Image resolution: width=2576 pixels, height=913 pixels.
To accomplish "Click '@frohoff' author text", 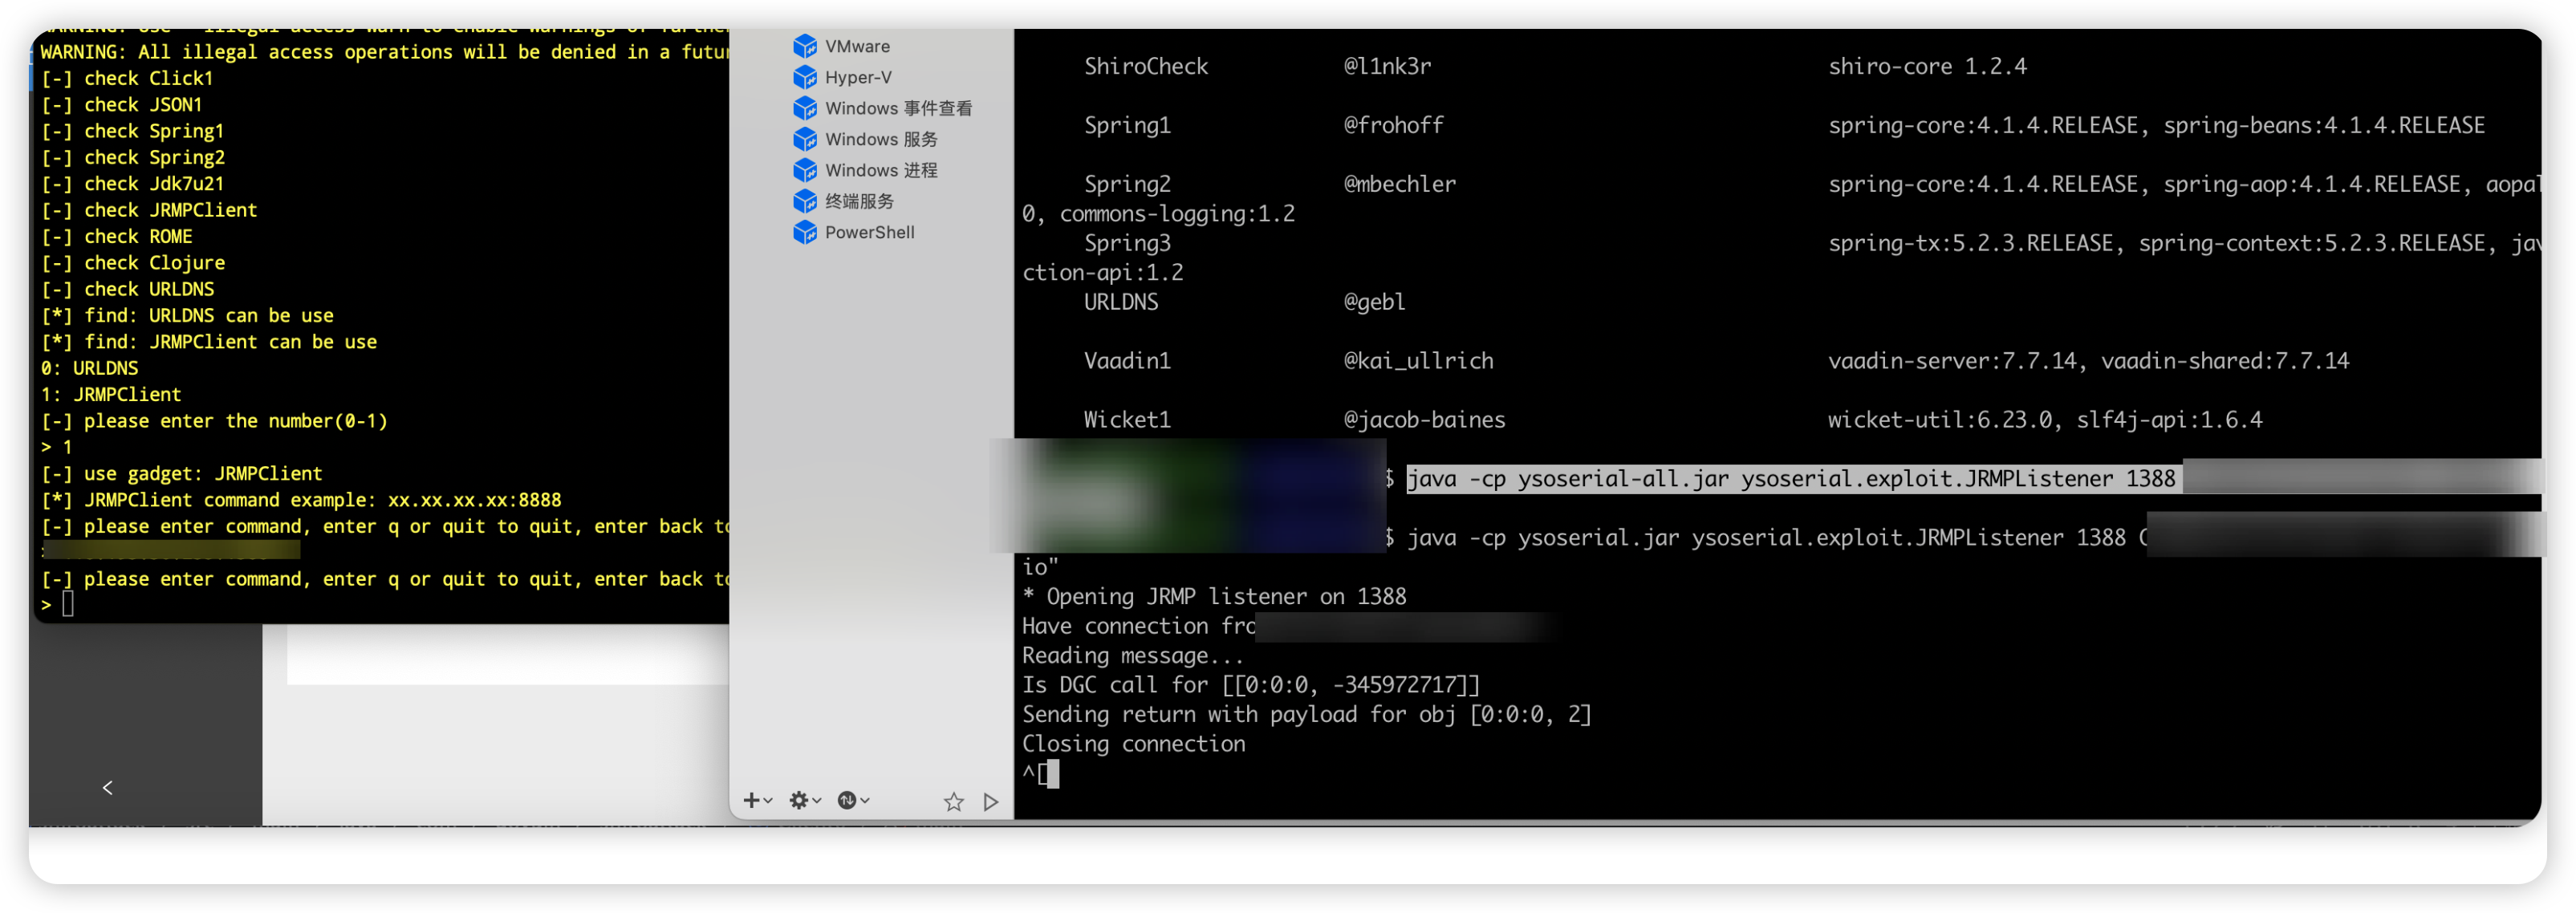I will [x=1393, y=125].
